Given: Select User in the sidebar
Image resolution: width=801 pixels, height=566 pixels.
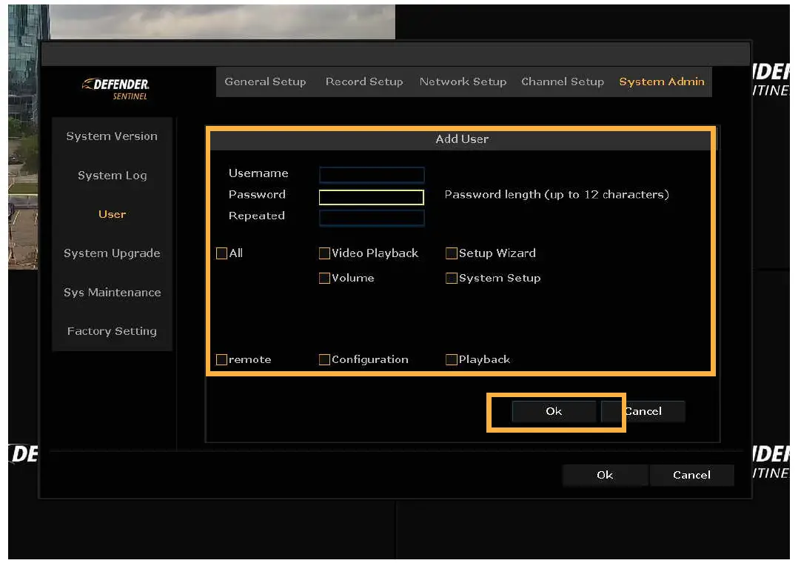Looking at the screenshot, I should 112,214.
